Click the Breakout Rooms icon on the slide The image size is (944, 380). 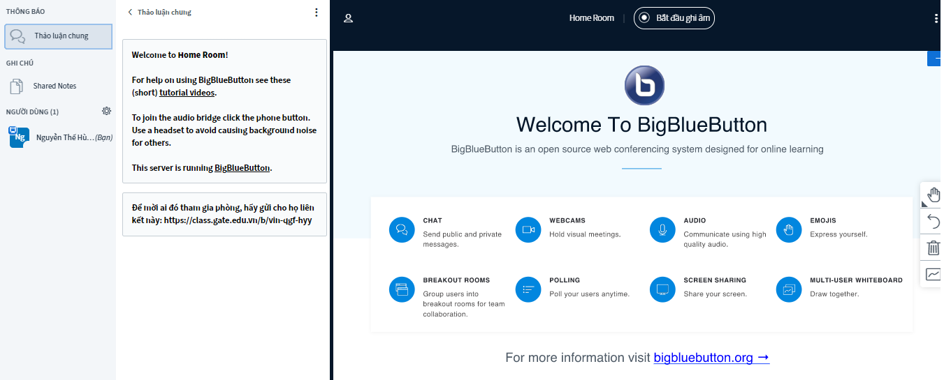point(402,289)
